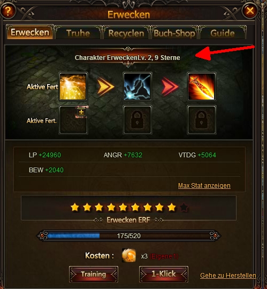267x289 pixels.
Task: Open the help question mark icon
Action: pyautogui.click(x=7, y=11)
